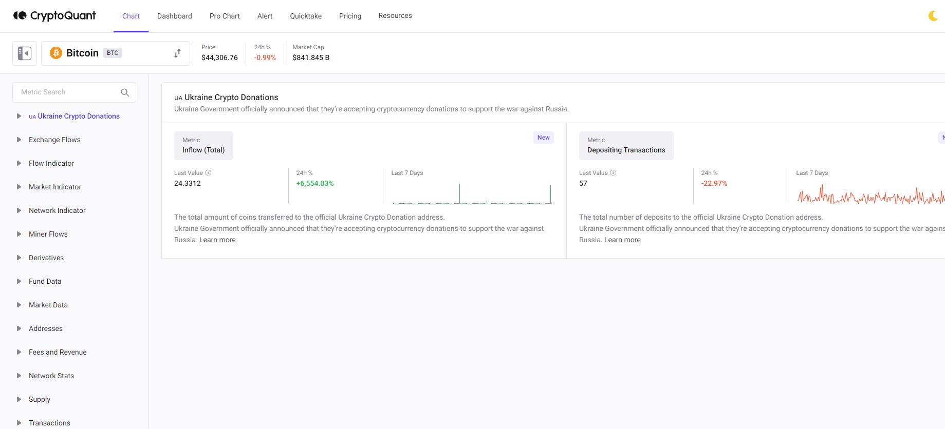Click the BTC ticker badge
The width and height of the screenshot is (945, 429).
point(113,53)
